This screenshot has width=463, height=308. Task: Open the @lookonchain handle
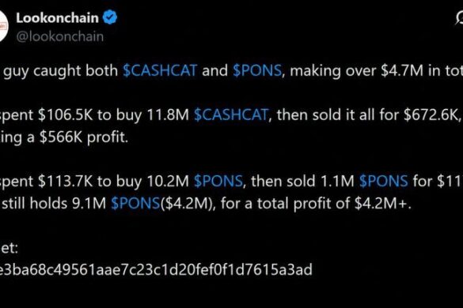click(60, 37)
